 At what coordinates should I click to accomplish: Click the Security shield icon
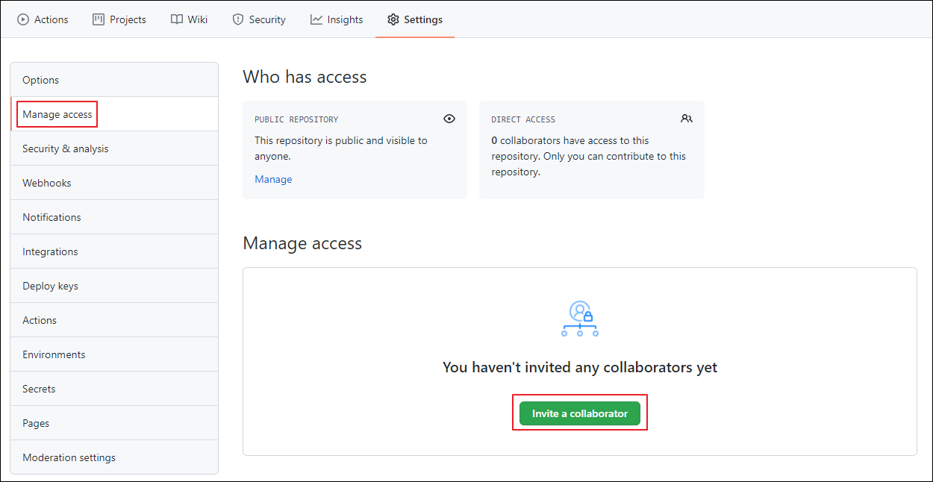[x=238, y=19]
